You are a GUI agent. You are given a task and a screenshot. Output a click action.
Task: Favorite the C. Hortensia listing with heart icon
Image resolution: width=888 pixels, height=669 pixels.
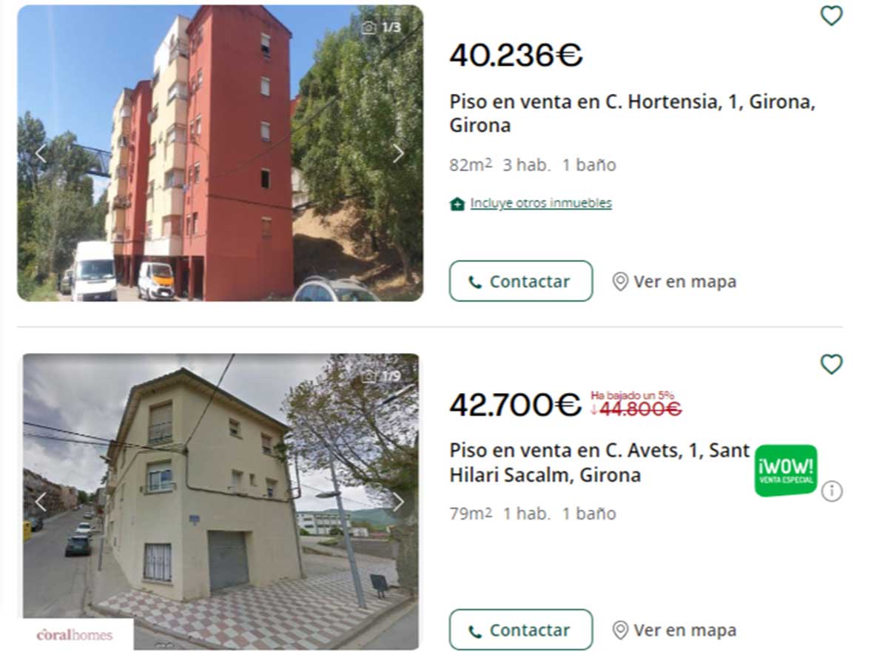pyautogui.click(x=832, y=16)
